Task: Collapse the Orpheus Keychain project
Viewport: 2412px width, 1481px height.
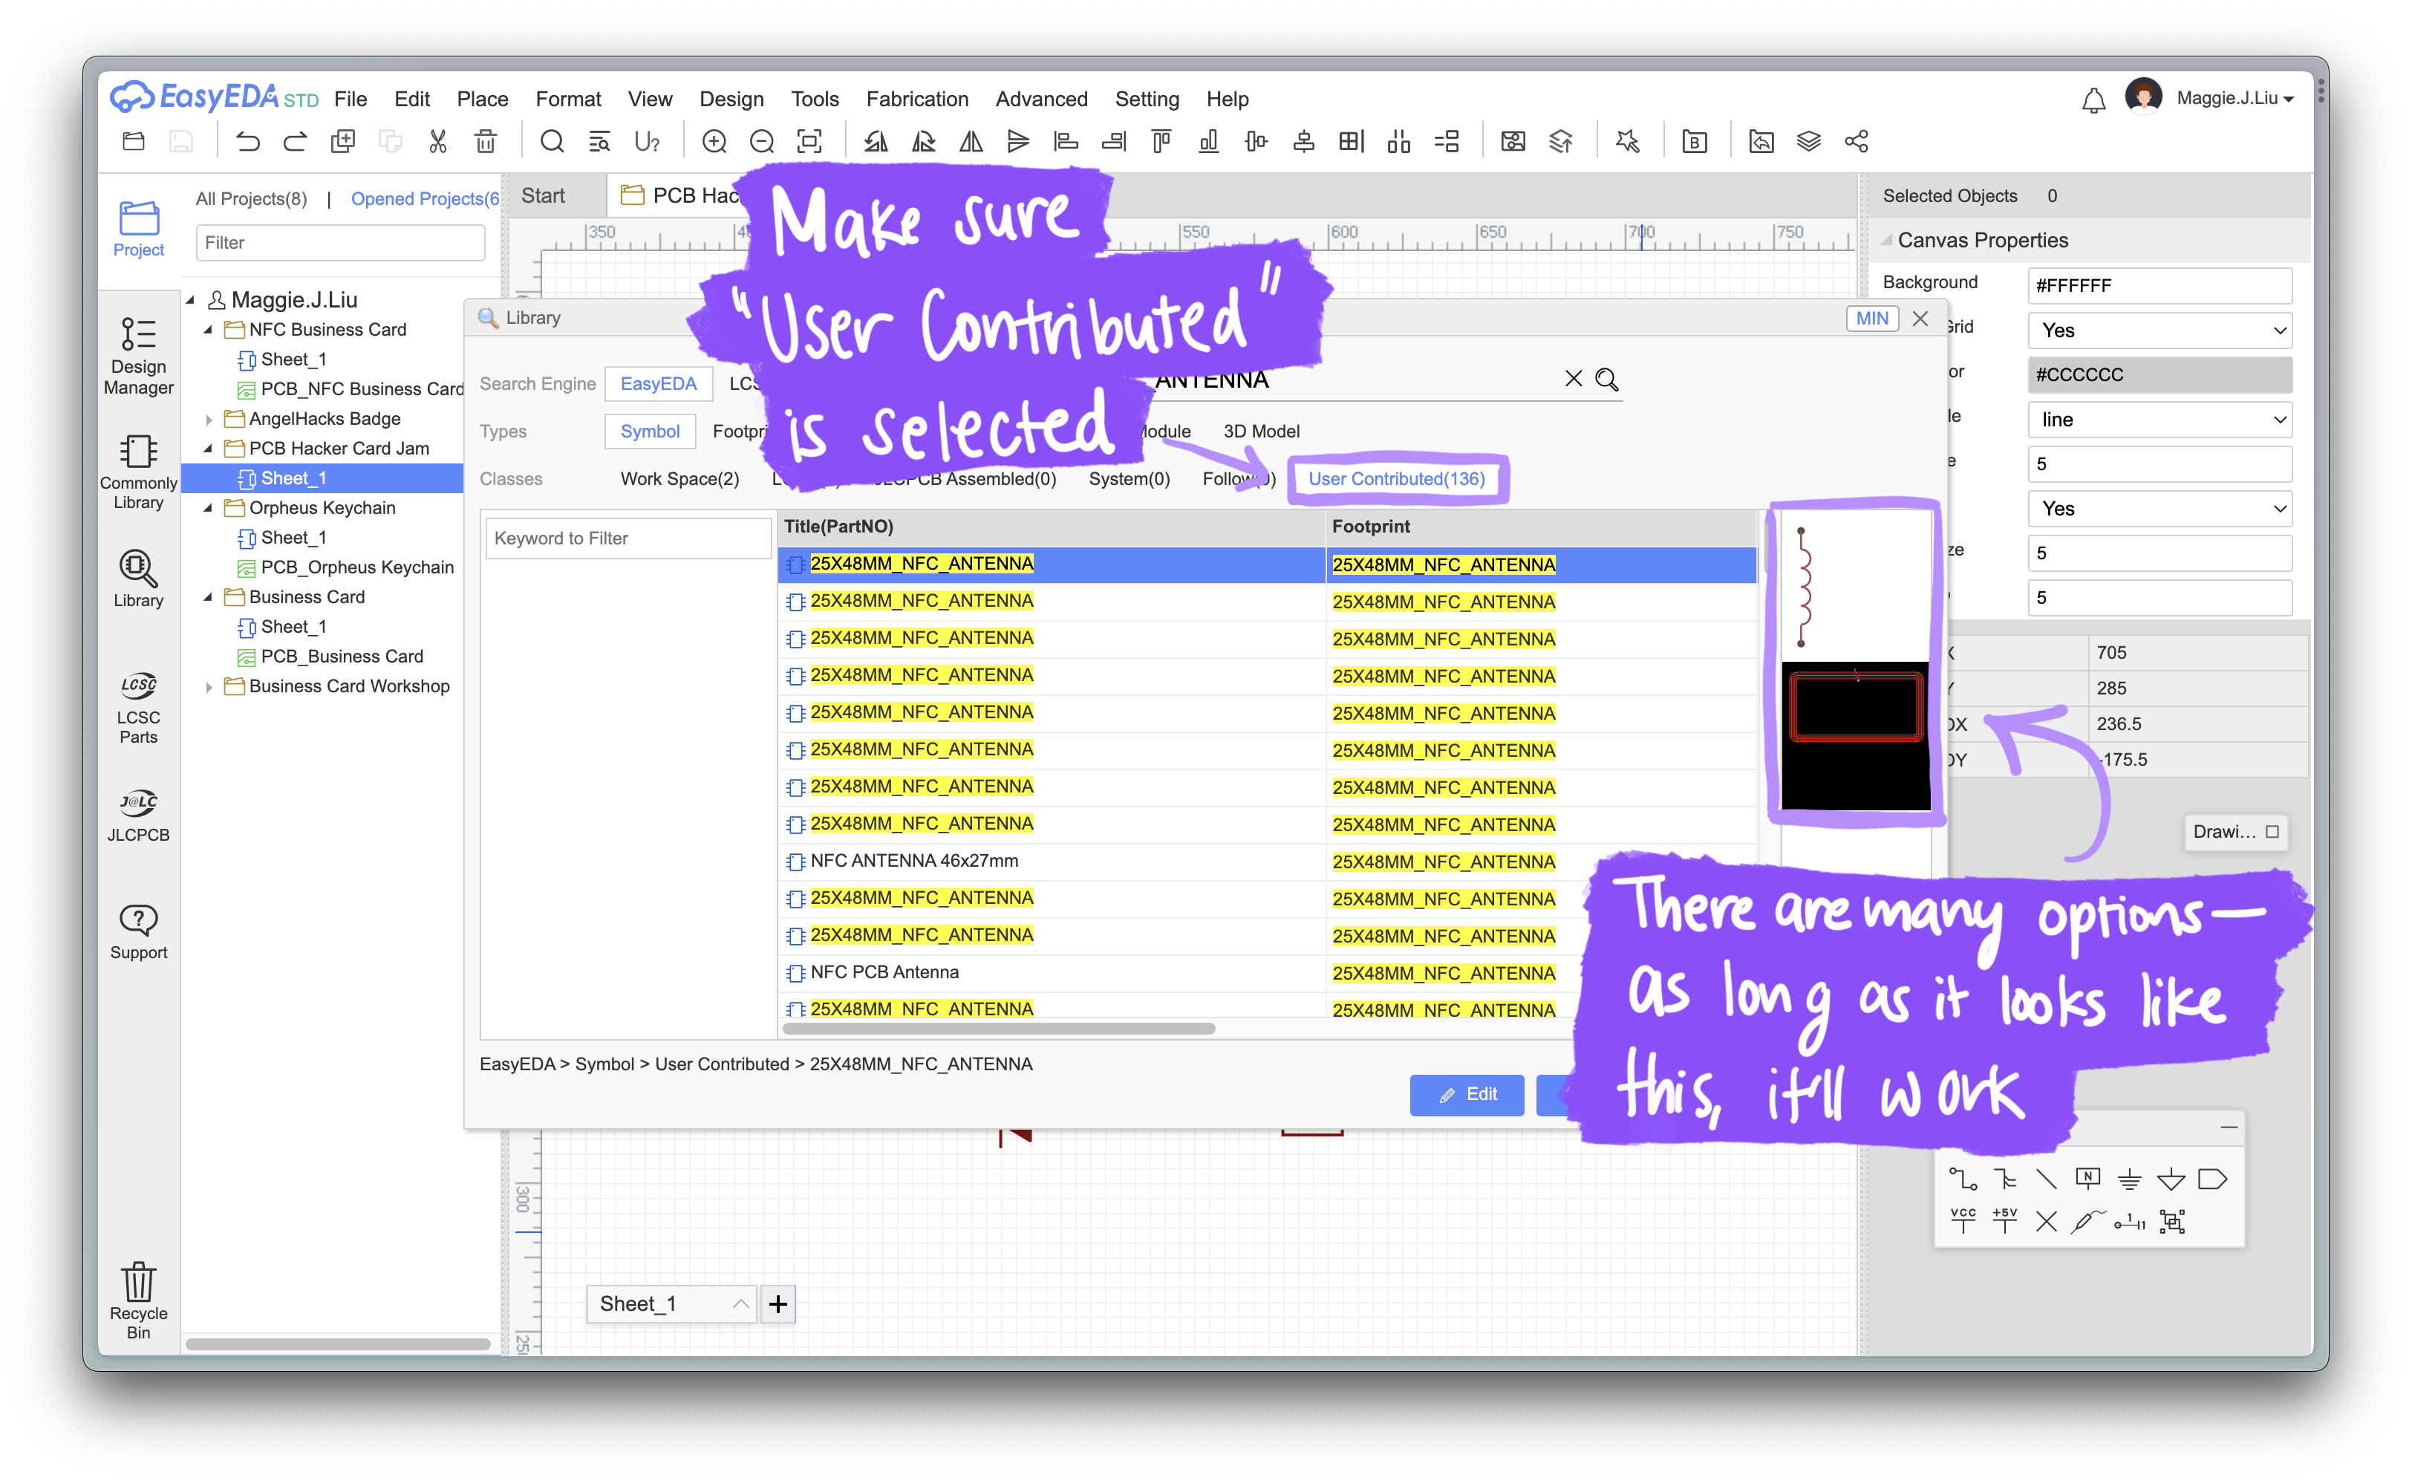Action: pos(208,508)
